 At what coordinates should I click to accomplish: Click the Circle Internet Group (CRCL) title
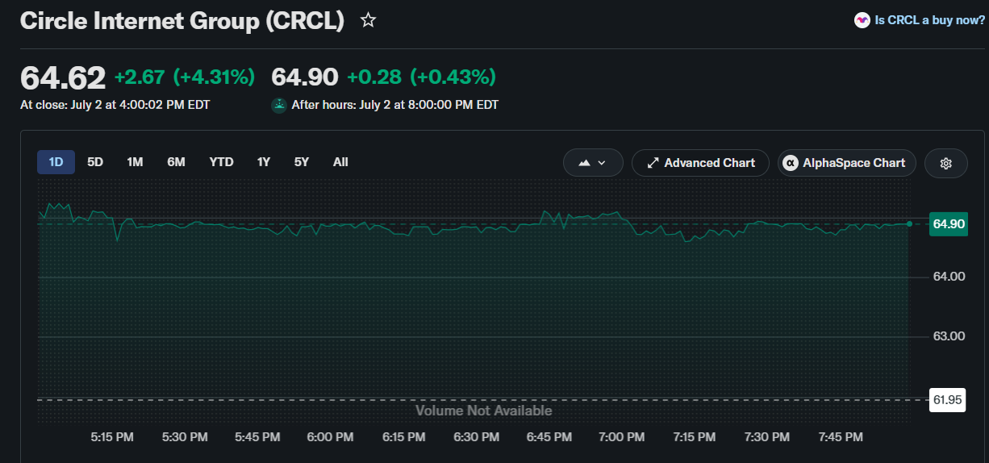(182, 21)
